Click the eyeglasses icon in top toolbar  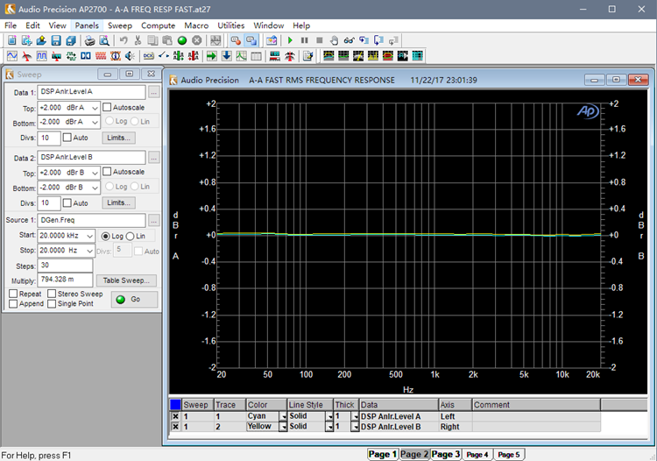(349, 40)
